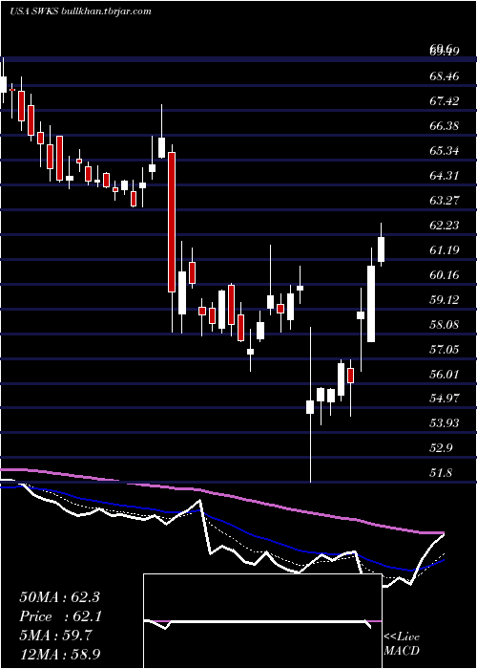Click the 63.27 price axis label
Image resolution: width=477 pixels, height=669 pixels.
(x=445, y=200)
